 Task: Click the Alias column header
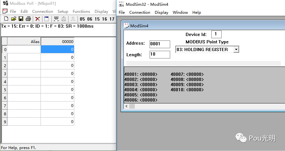pos(24,41)
